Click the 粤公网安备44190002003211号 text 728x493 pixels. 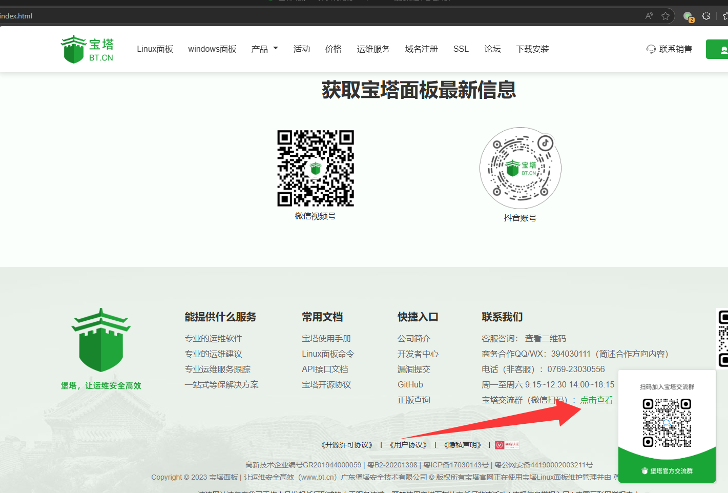pyautogui.click(x=544, y=465)
